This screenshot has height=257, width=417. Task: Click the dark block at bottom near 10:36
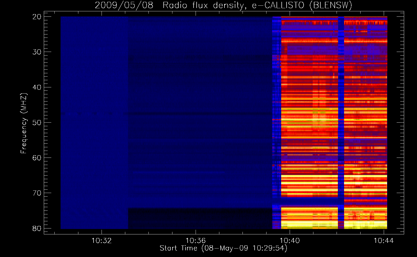pos(200,218)
